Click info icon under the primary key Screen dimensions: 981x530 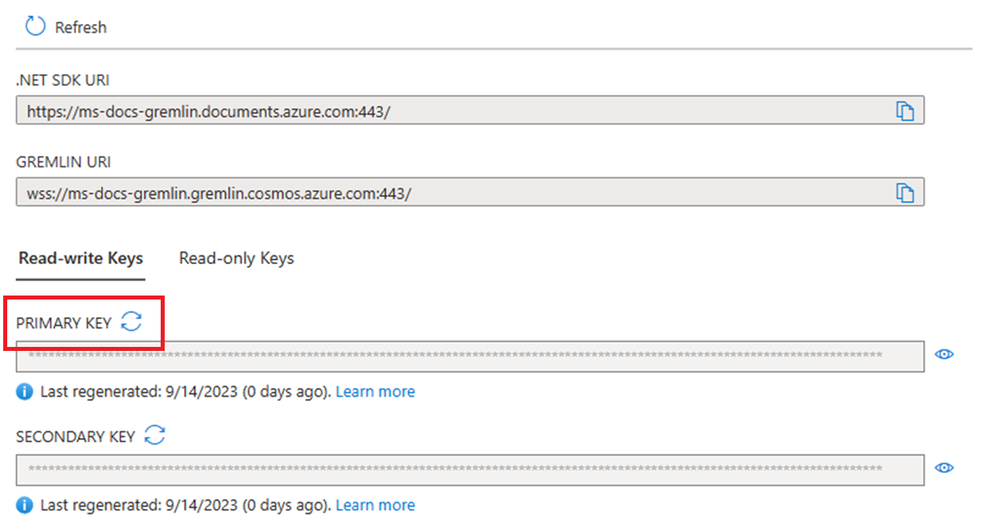tap(25, 392)
